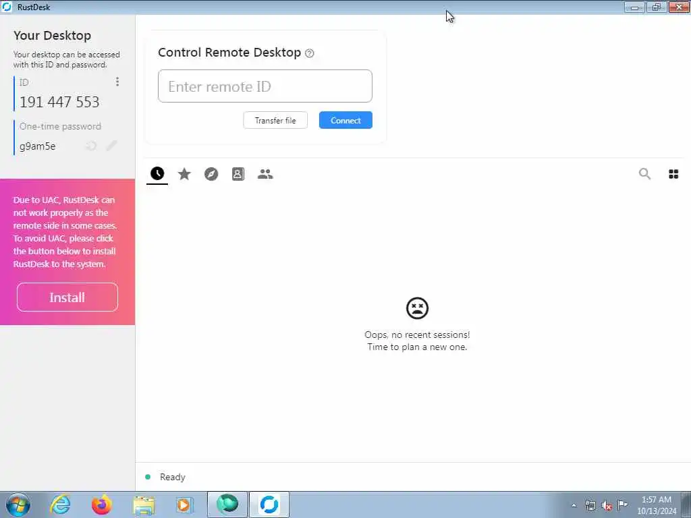The image size is (691, 518).
Task: Click the sad face no-sessions icon
Action: (x=417, y=308)
